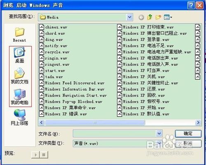Click the horizontal scrollbar right arrow

(198, 123)
